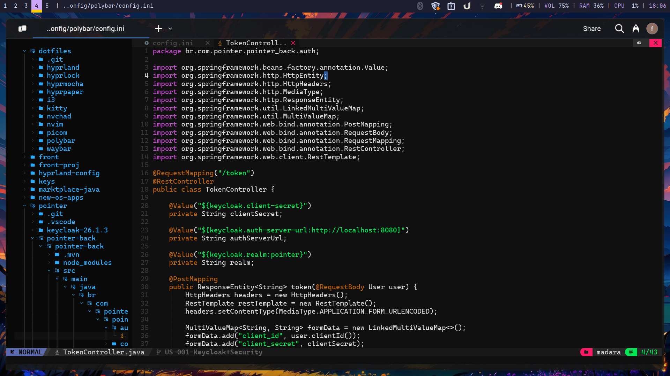Viewport: 670px width, 376px height.
Task: Click the green line-position icon by 4/43
Action: [631, 352]
